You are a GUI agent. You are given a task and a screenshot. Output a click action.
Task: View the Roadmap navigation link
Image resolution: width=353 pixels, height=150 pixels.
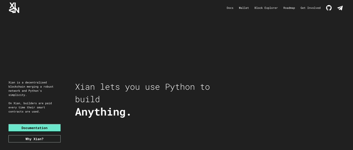pos(289,8)
